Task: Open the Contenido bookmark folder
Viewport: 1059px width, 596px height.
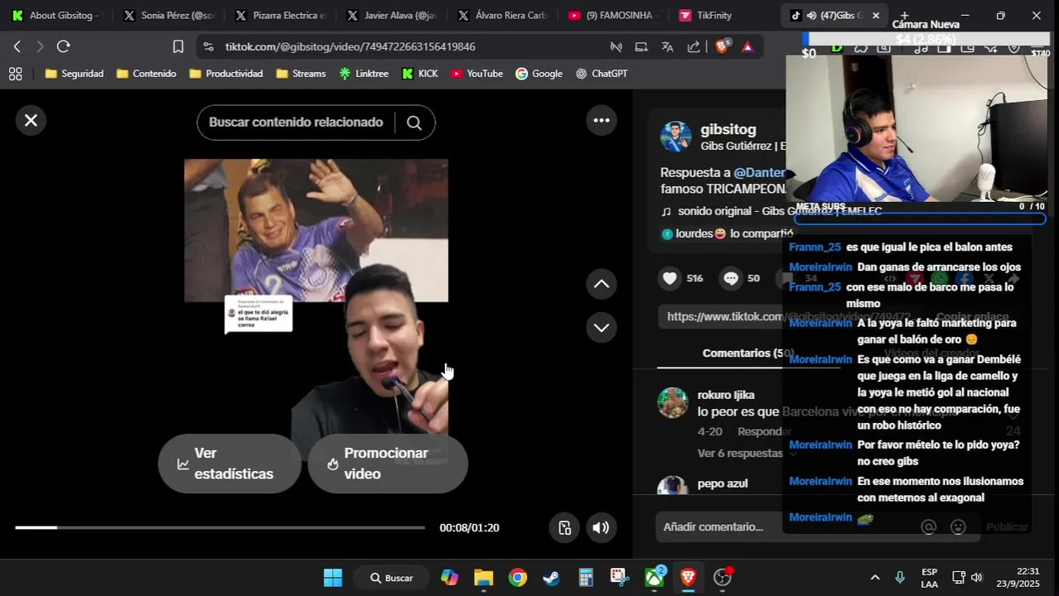Action: [x=146, y=74]
